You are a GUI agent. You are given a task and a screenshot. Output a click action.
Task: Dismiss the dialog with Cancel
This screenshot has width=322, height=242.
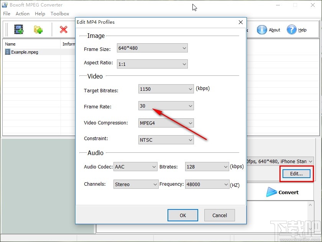[x=219, y=215]
